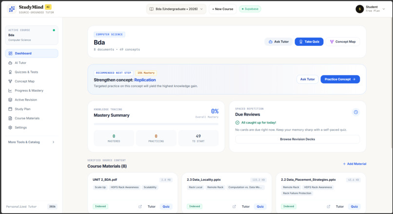Click Ask Tutor in the Bda header
The image size is (393, 214).
[x=278, y=42]
